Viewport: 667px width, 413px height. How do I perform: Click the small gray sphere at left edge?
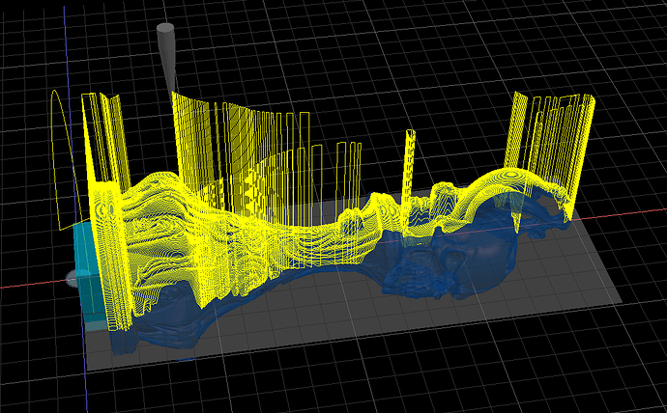[72, 279]
